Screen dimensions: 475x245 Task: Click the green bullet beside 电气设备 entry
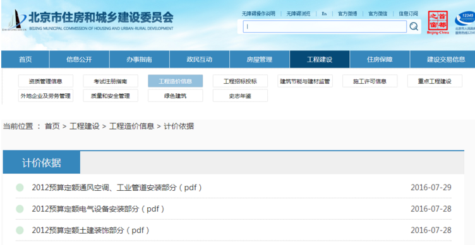tap(20, 208)
